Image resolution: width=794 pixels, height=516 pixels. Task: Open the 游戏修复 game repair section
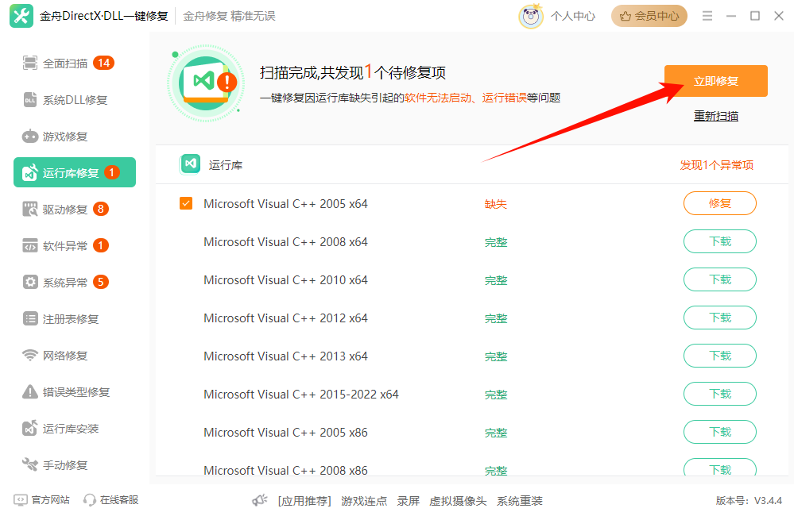pos(60,136)
